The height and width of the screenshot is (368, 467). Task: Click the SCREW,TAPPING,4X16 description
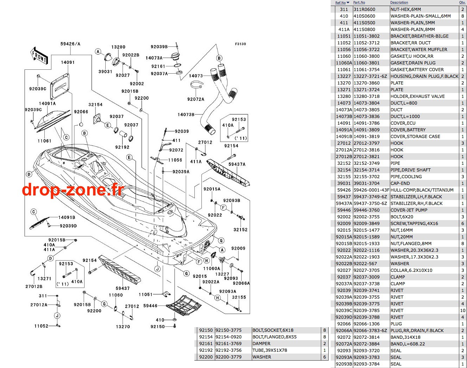pos(415,224)
